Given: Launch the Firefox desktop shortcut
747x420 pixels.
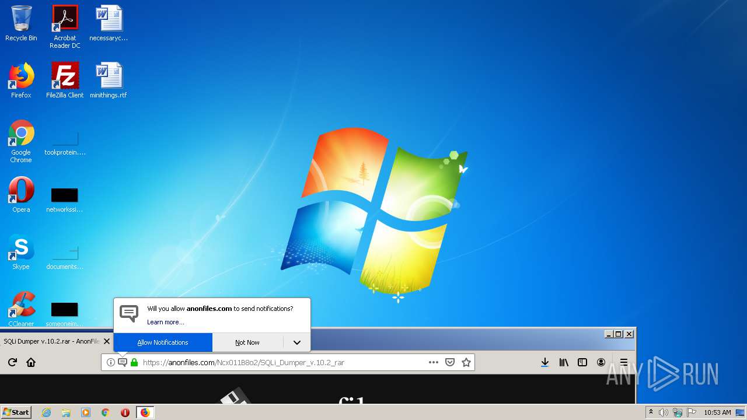Looking at the screenshot, I should 21,80.
